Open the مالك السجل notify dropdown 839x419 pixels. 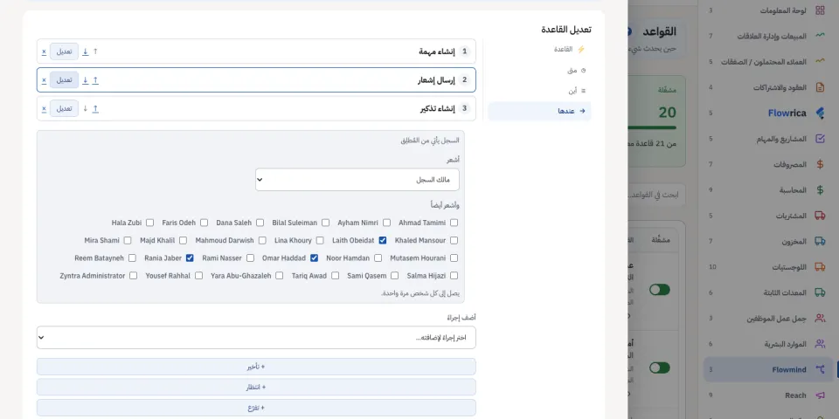(x=357, y=180)
